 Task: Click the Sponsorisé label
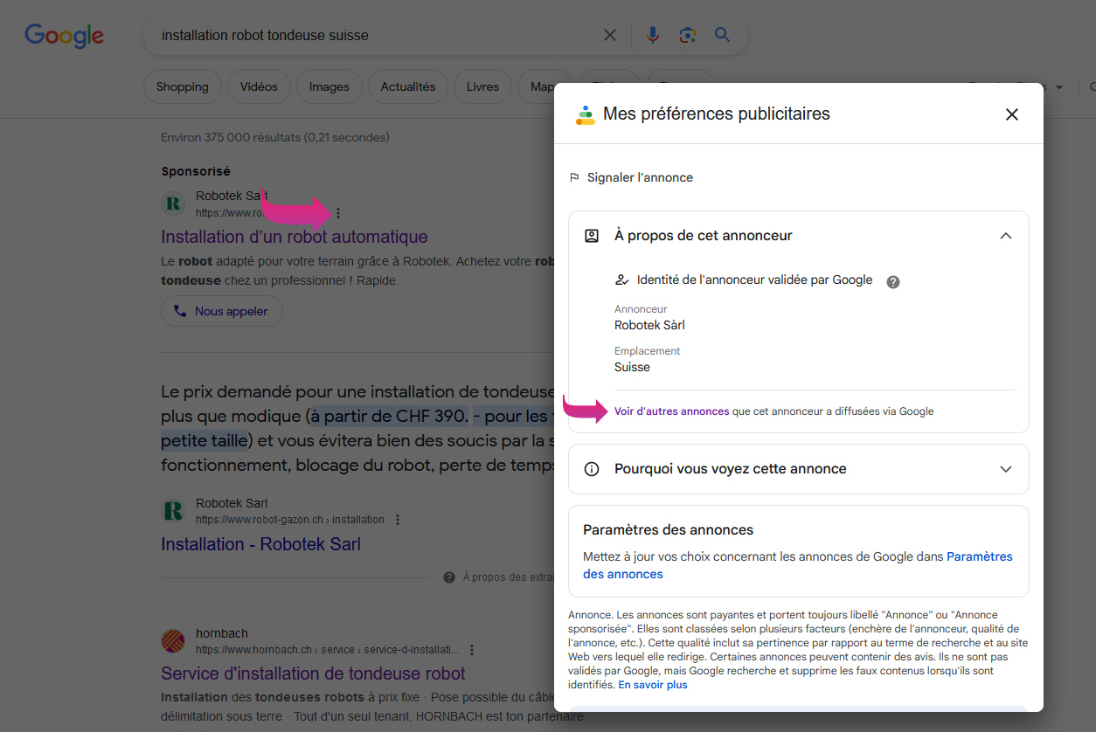(196, 171)
